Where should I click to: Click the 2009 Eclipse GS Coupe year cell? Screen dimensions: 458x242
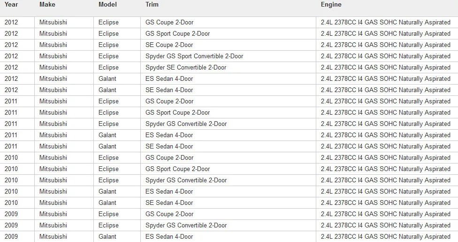[17, 214]
